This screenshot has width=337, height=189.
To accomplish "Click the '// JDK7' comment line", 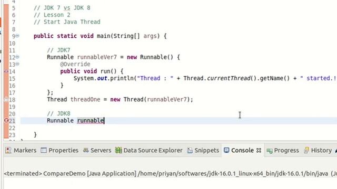I will point(58,50).
